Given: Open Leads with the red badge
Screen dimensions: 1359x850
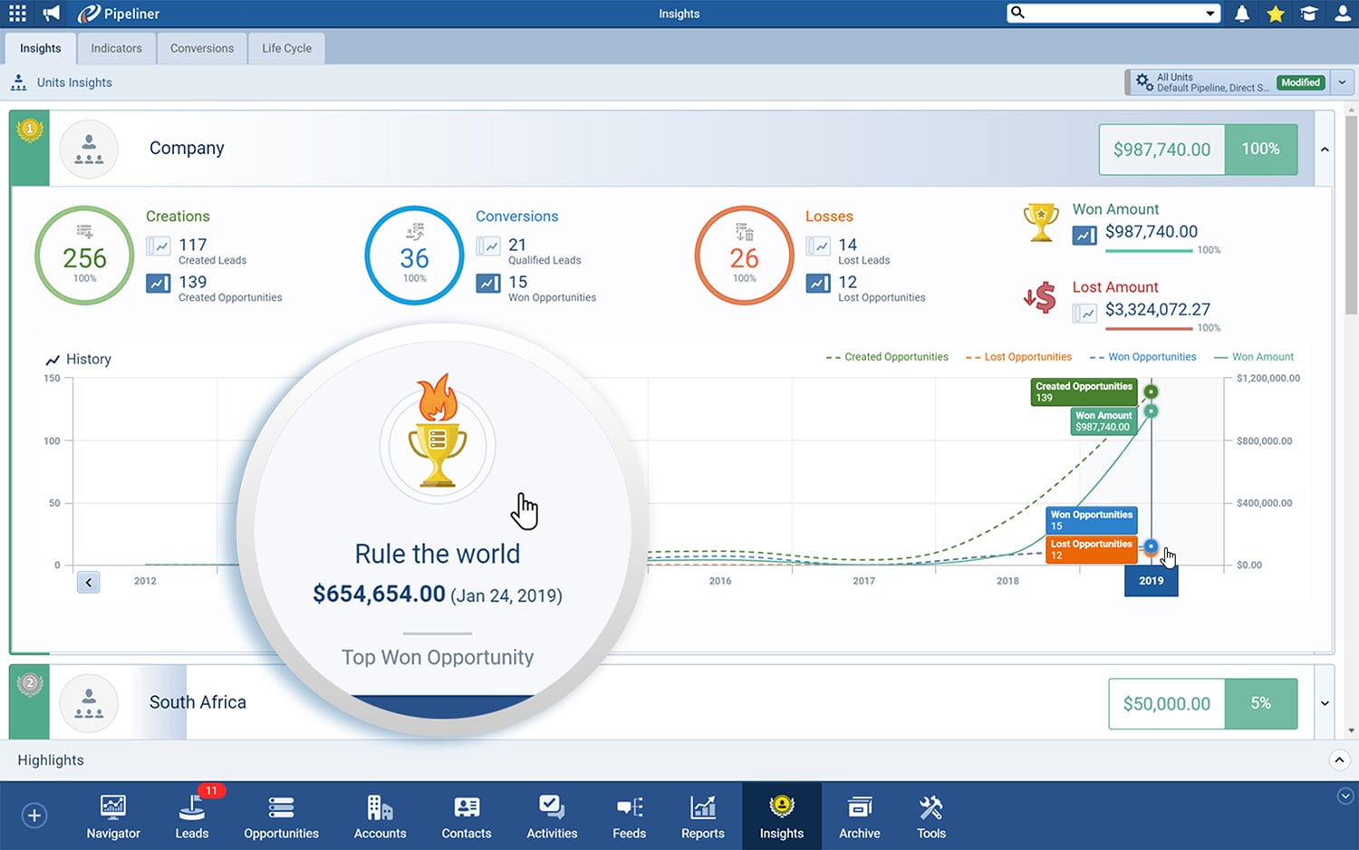Looking at the screenshot, I should click(x=191, y=816).
